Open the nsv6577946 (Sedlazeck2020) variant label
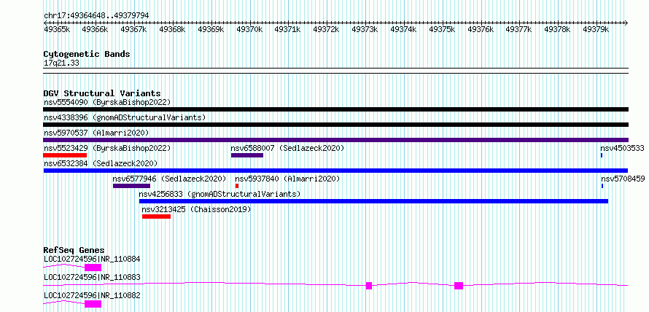Image resolution: width=649 pixels, height=312 pixels. [170, 179]
